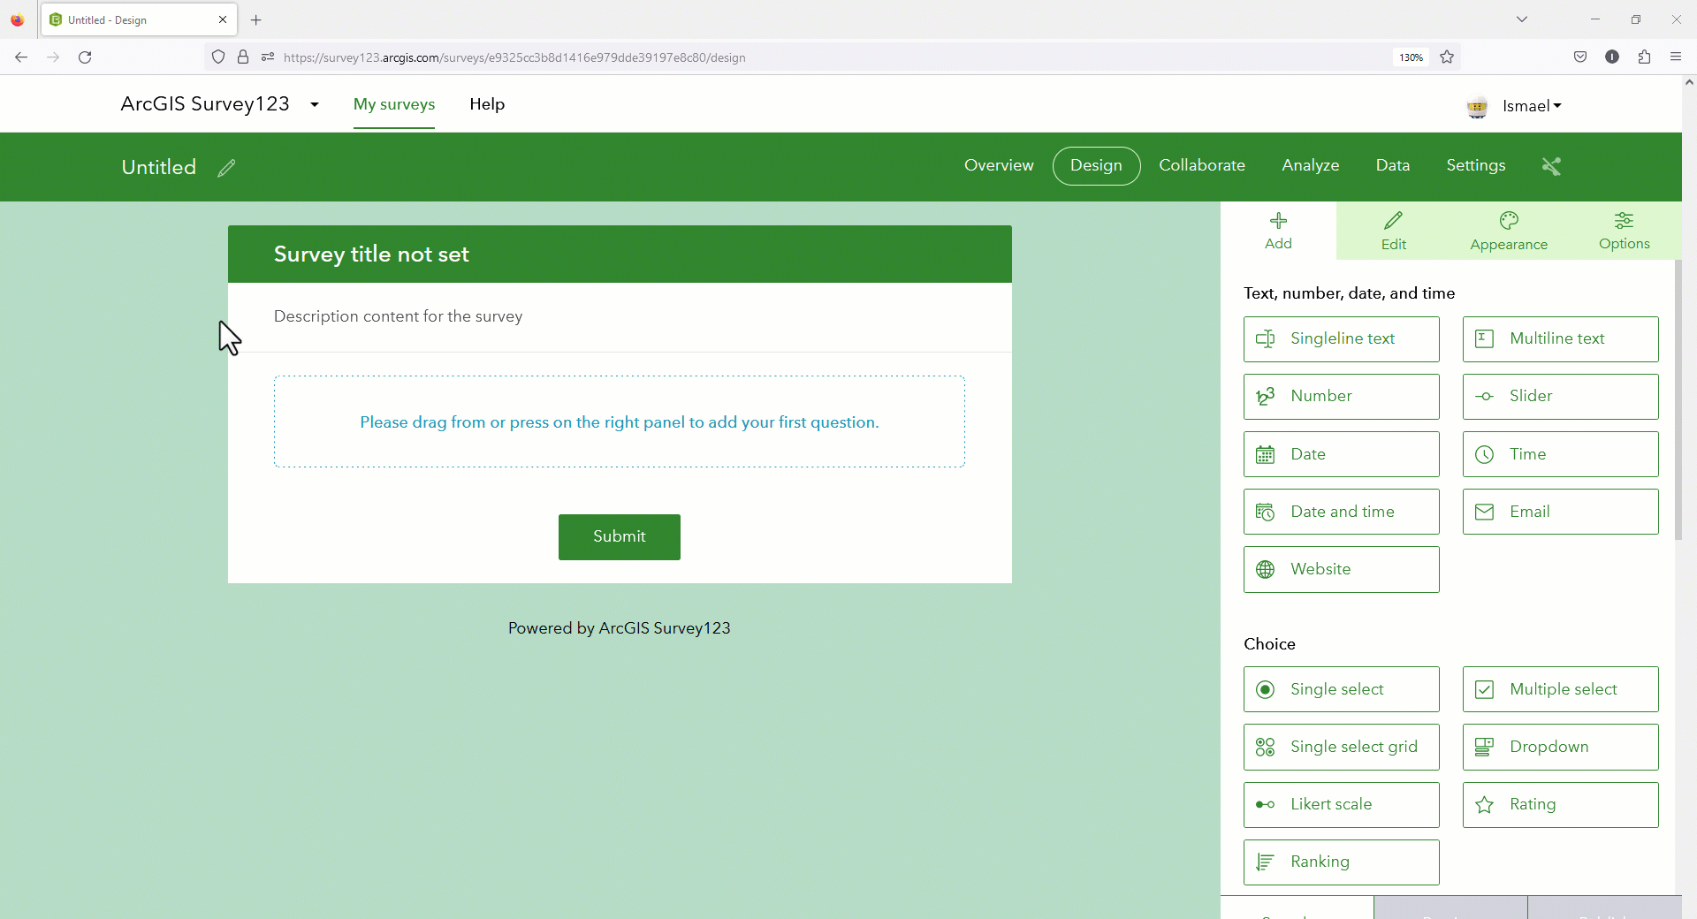Click the user avatar image
The image size is (1697, 919).
pyautogui.click(x=1477, y=107)
